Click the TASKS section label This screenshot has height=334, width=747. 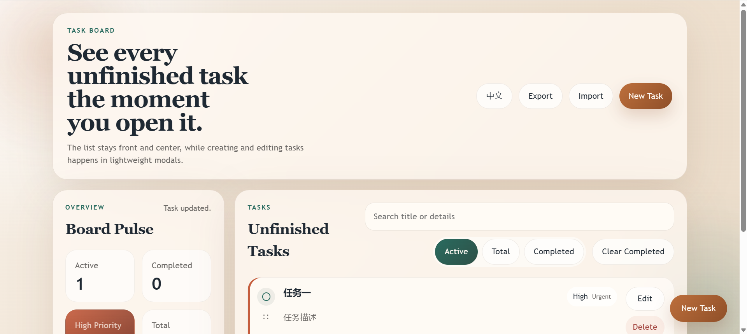coord(259,207)
